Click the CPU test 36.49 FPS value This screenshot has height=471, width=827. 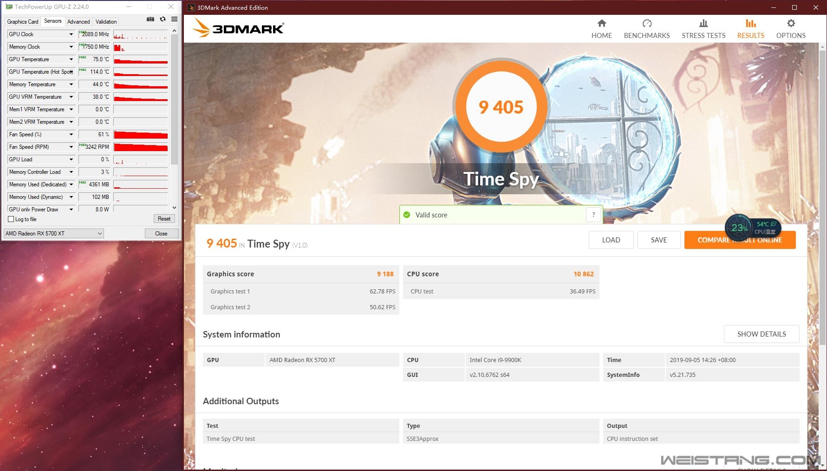point(583,292)
